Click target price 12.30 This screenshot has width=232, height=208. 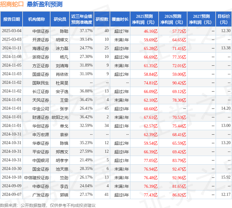click(x=226, y=31)
